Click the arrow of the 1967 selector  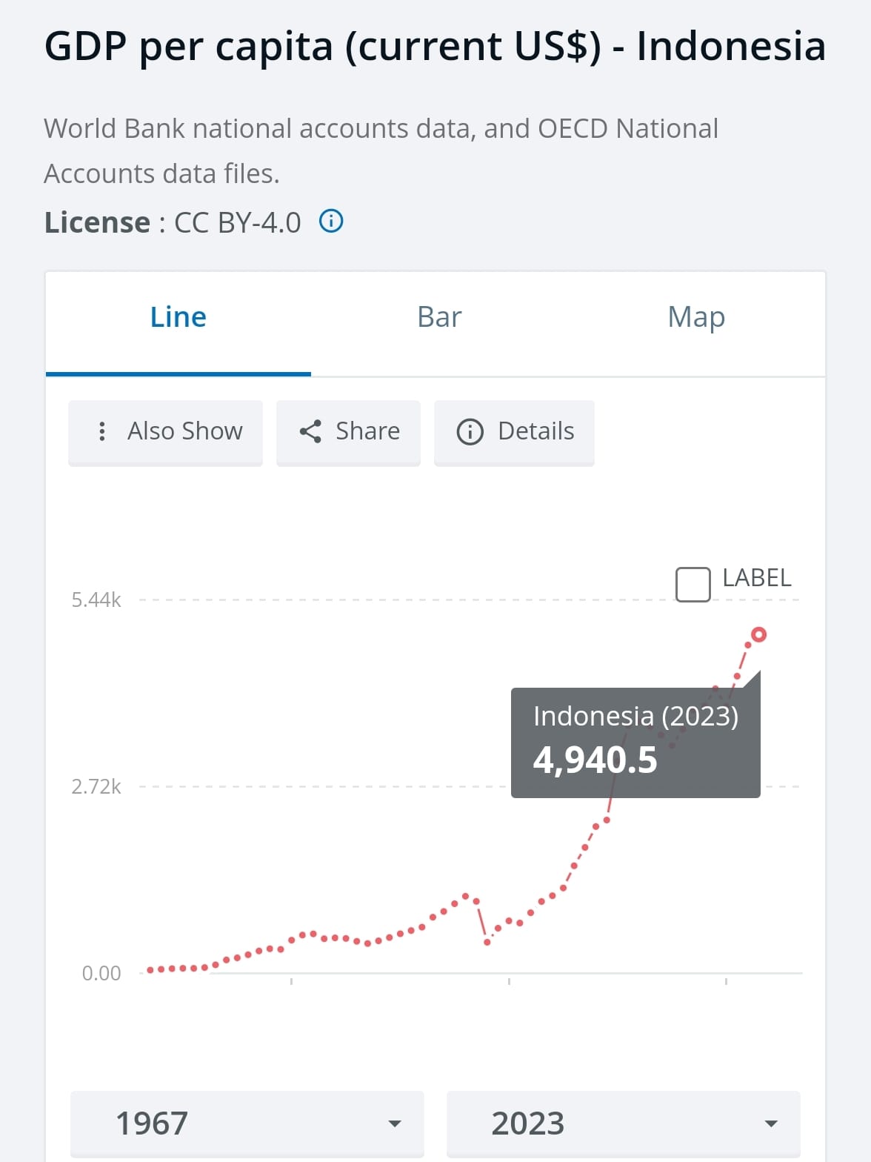pos(396,1124)
